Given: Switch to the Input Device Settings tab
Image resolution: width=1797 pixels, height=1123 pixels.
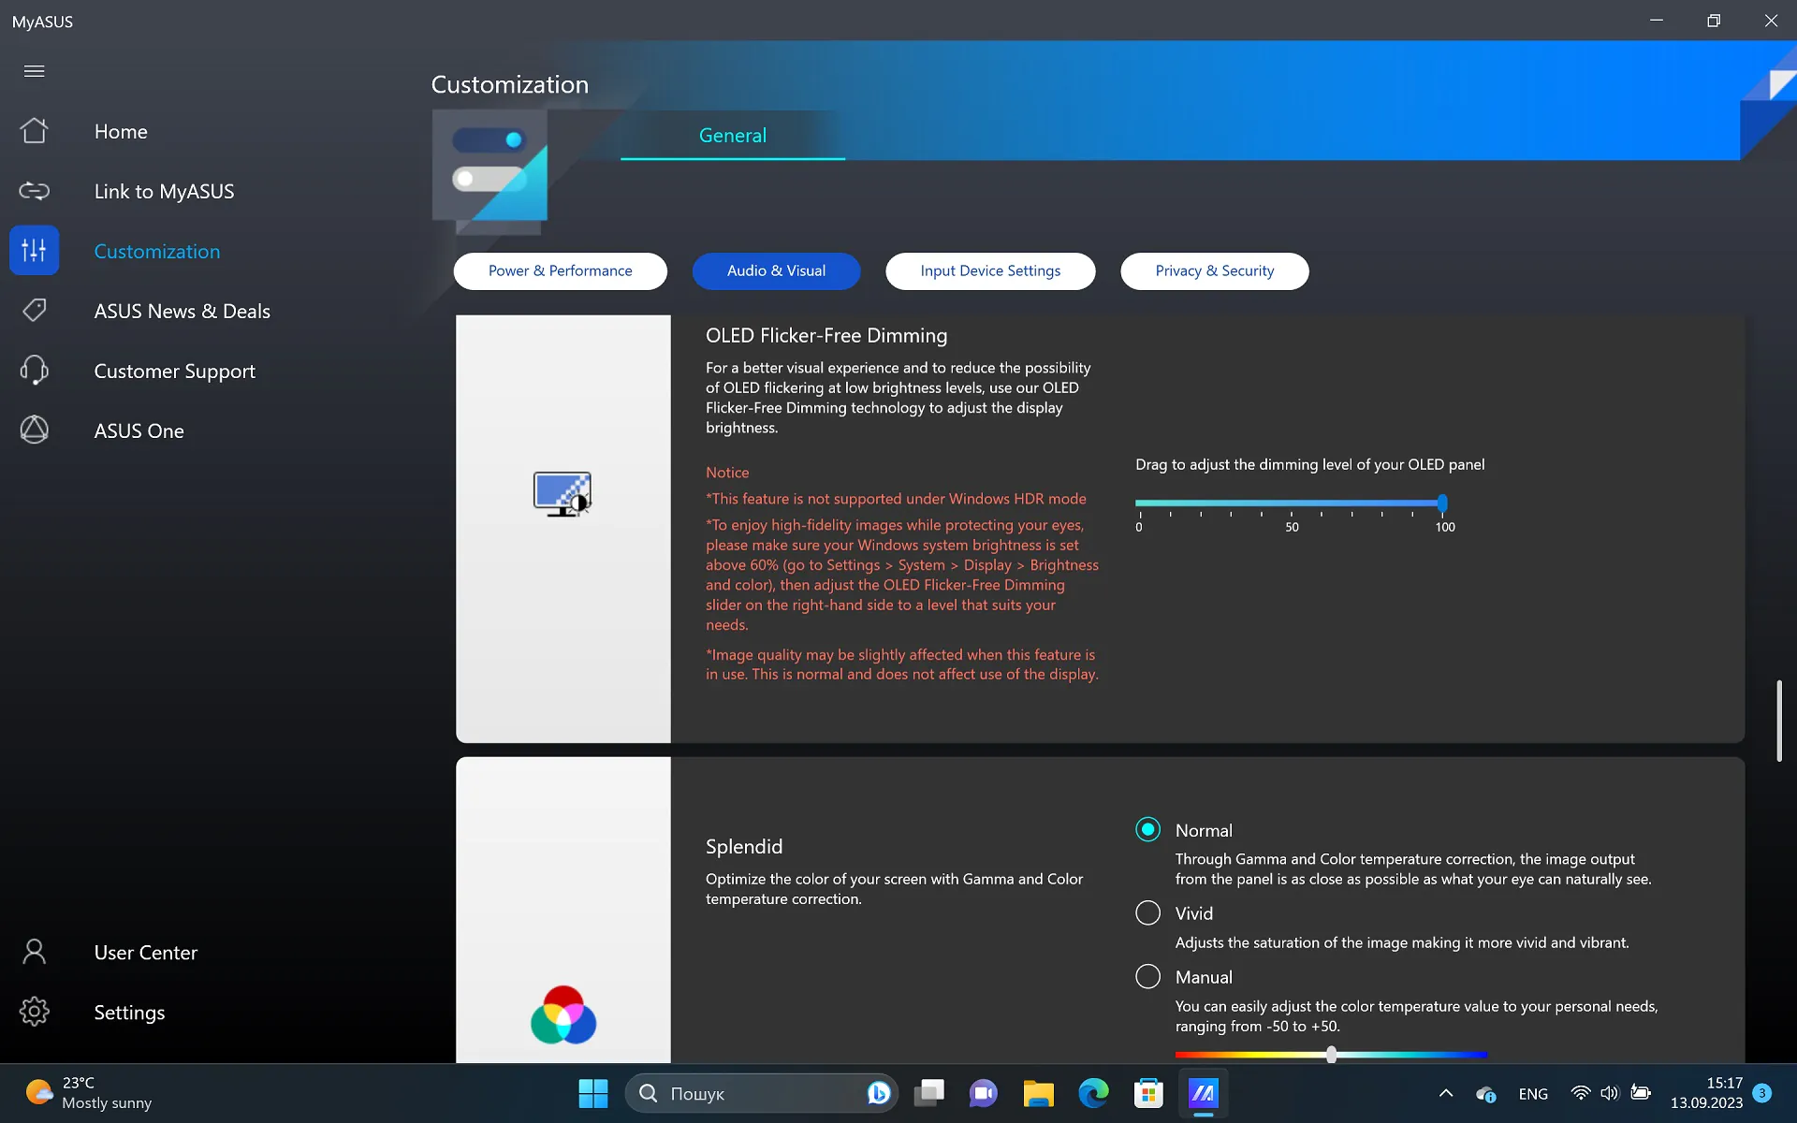Looking at the screenshot, I should coord(989,270).
